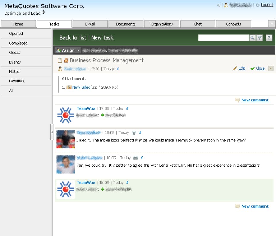Click the power icon beside Logout
276x236 pixels.
258,5
